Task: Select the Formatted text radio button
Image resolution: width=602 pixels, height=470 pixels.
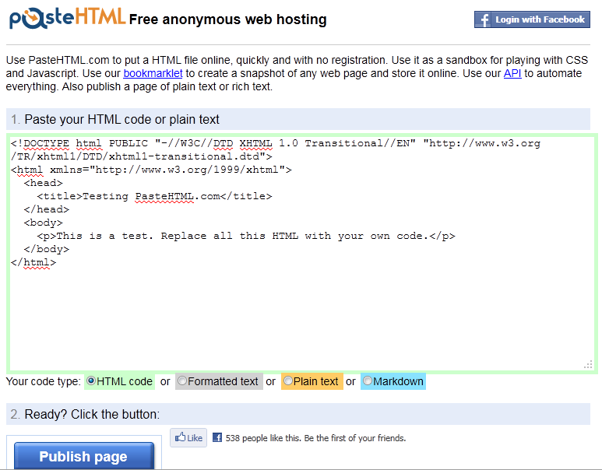Action: click(x=182, y=381)
